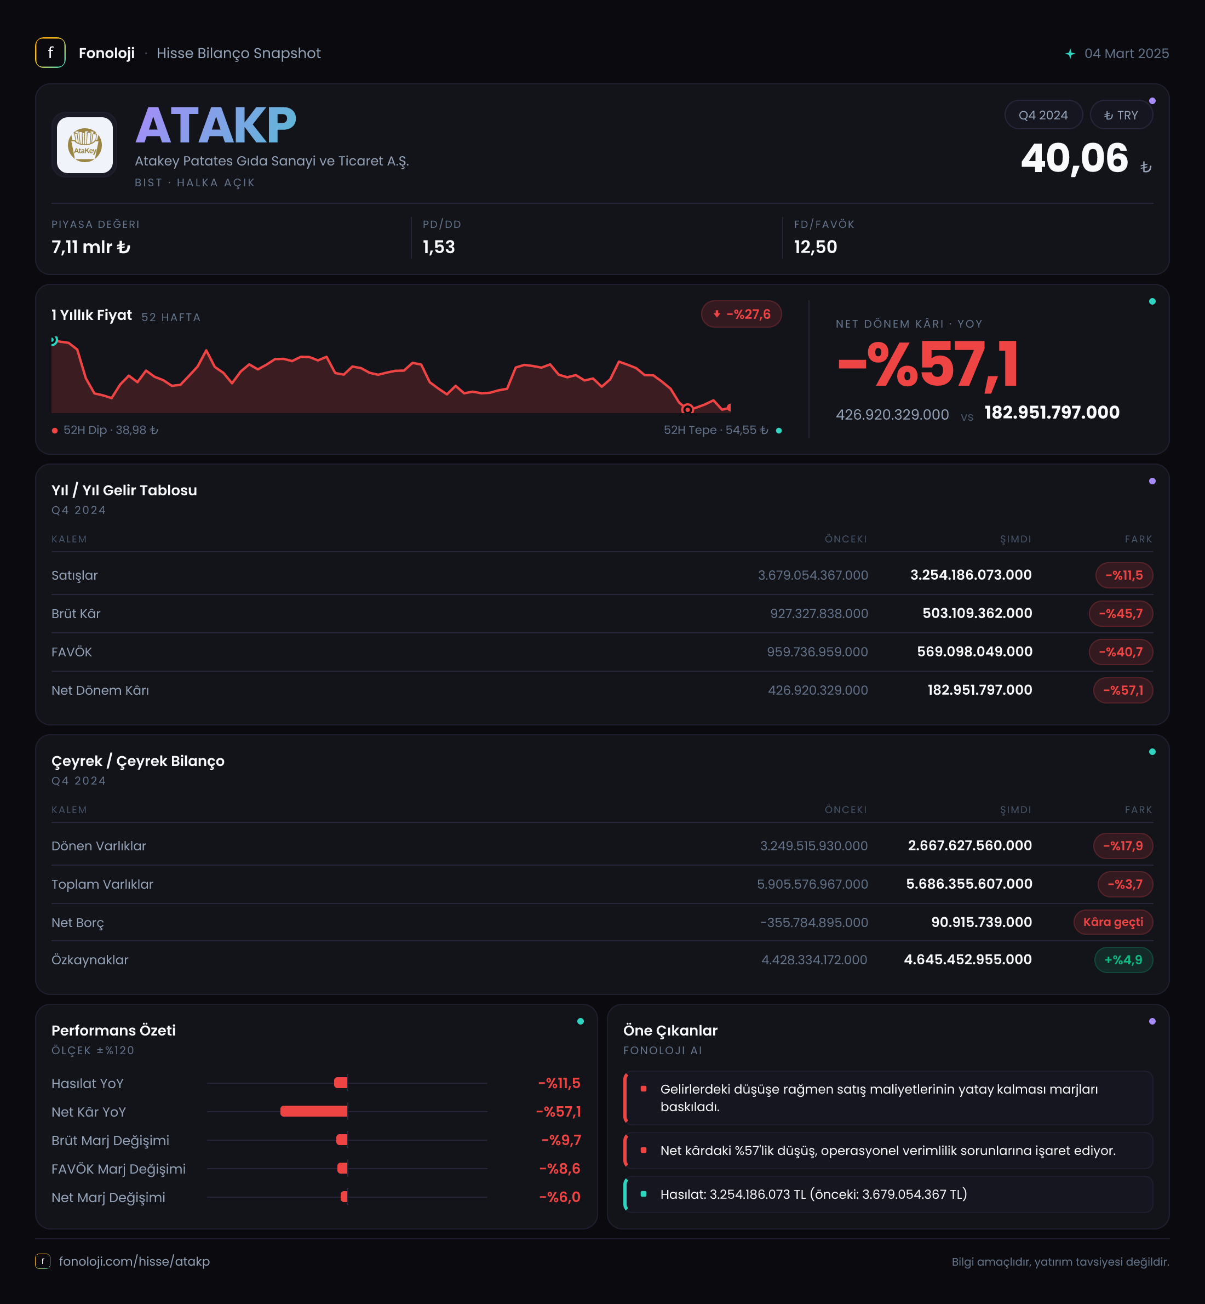This screenshot has width=1205, height=1304.
Task: Select the Q4 2024 period pill
Action: click(x=1043, y=115)
